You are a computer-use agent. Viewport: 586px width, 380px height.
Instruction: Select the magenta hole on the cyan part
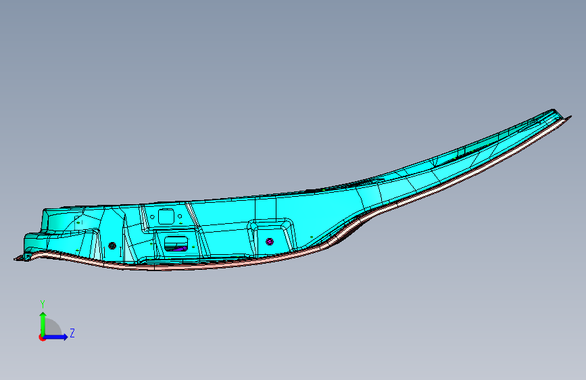point(270,241)
